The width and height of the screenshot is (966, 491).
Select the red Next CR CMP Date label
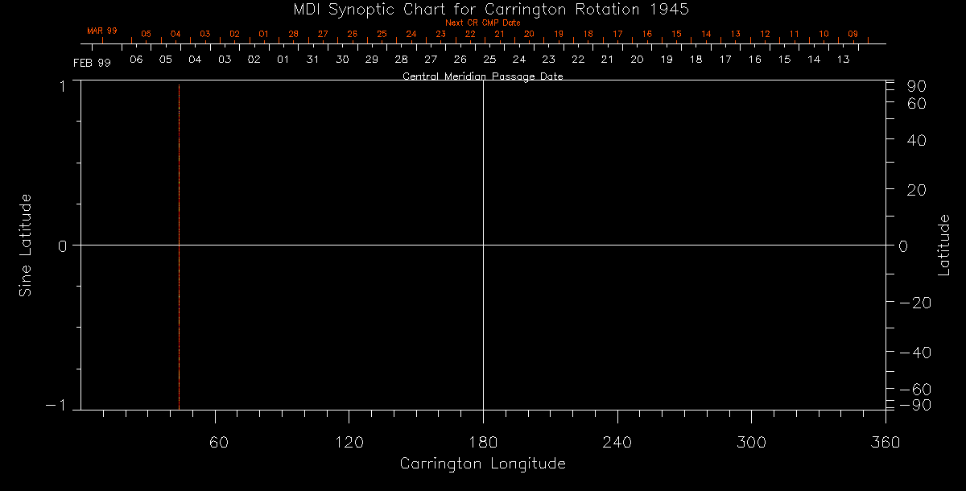[483, 23]
